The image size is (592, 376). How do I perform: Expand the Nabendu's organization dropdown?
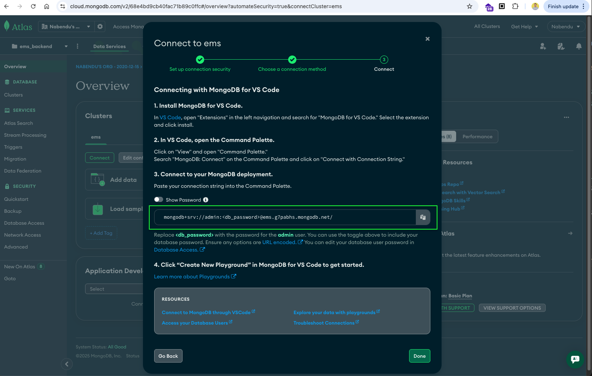tap(66, 26)
